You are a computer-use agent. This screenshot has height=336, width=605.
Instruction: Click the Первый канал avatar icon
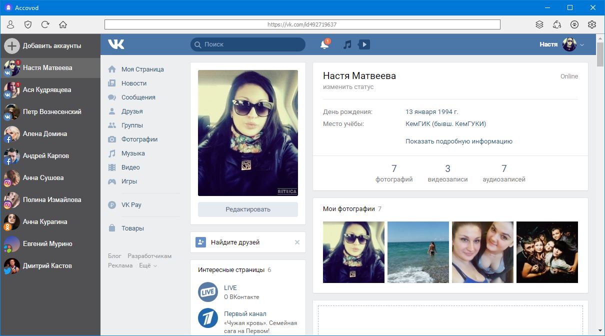208,318
